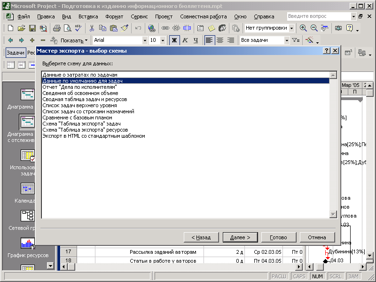Click the Print icon
The height and width of the screenshot is (282, 376).
click(56, 28)
